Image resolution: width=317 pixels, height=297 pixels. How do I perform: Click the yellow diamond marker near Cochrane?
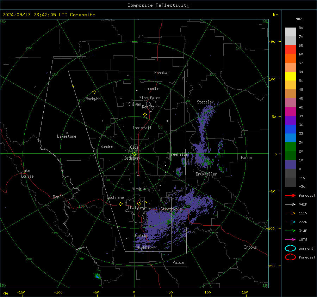tap(120, 204)
